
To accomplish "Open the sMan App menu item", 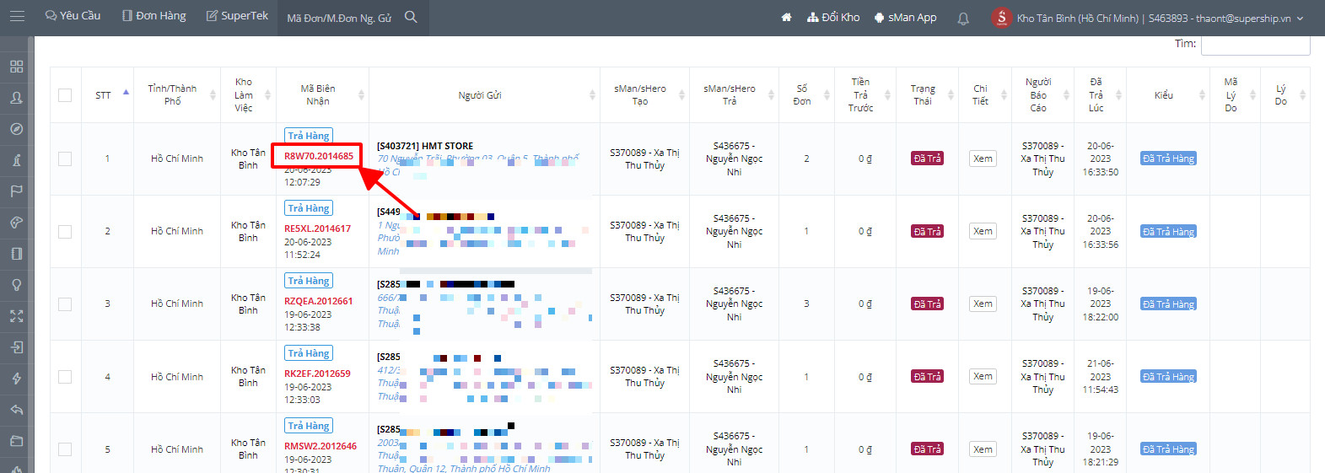I will coord(905,17).
